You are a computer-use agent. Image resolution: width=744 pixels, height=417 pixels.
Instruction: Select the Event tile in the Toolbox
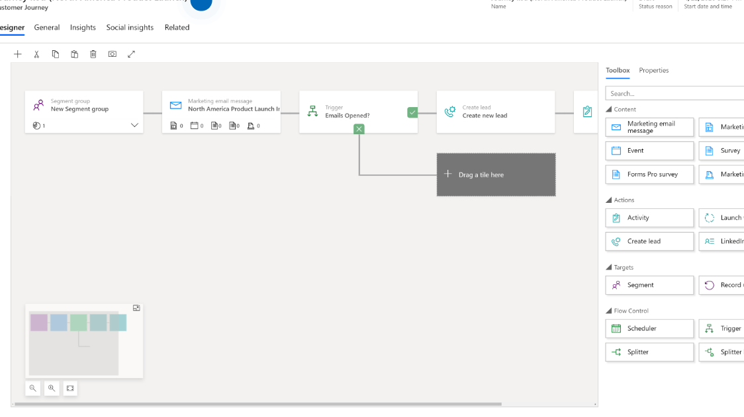[x=649, y=151]
